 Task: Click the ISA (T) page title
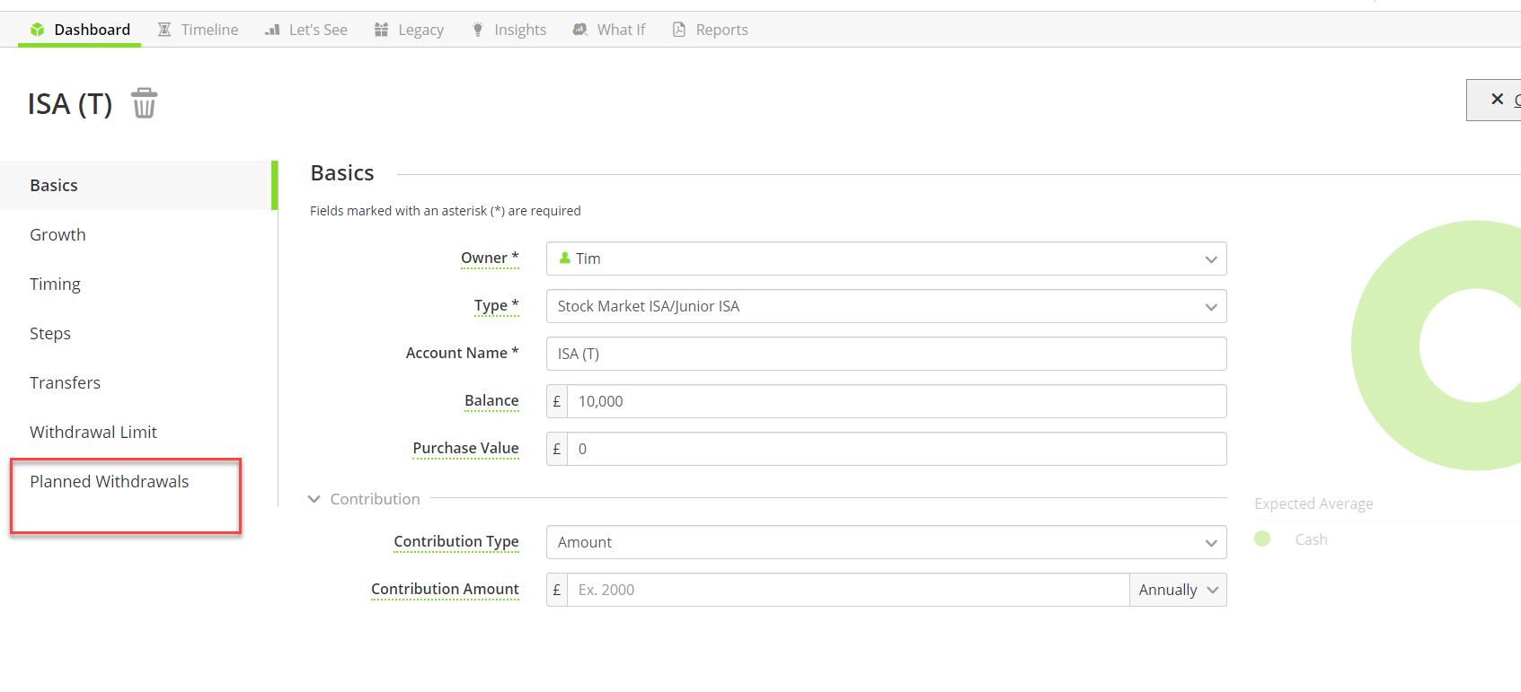pos(70,104)
